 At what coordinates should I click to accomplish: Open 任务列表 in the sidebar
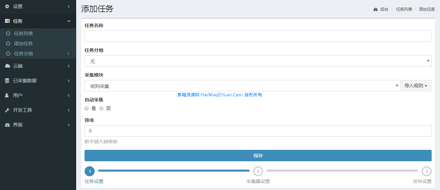point(23,33)
